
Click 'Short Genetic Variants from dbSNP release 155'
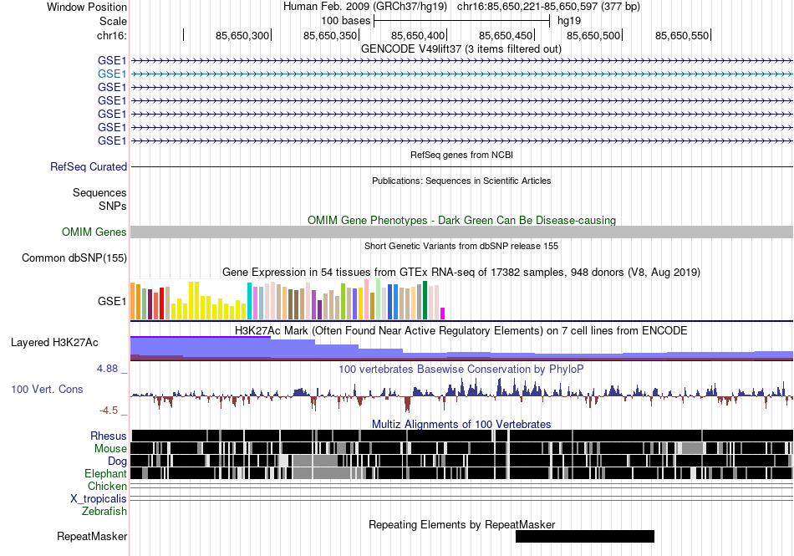pyautogui.click(x=461, y=246)
